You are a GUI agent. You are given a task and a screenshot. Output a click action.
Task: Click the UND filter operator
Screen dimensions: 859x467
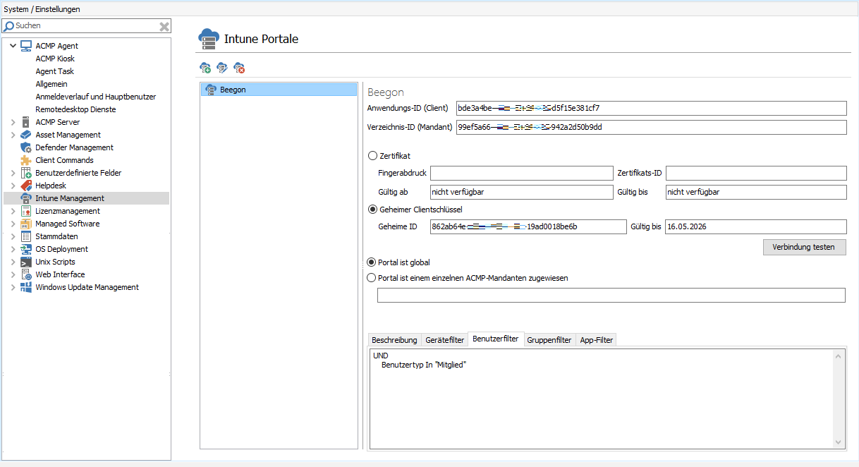point(381,356)
